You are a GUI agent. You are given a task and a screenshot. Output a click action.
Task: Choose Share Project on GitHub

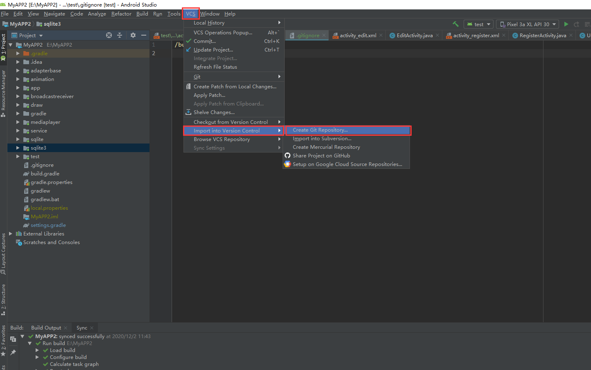(346, 155)
